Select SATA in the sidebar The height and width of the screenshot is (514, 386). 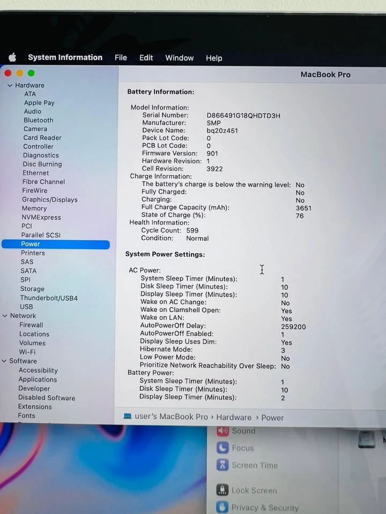click(28, 271)
